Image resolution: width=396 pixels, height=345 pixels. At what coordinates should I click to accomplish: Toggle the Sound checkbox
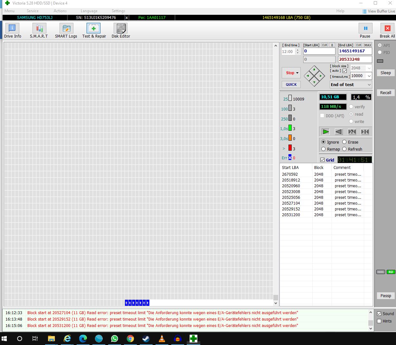point(379,314)
